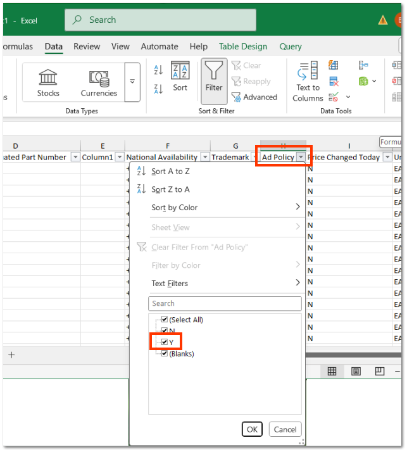This screenshot has width=407, height=452.
Task: Click the filter list search field
Action: click(x=225, y=303)
